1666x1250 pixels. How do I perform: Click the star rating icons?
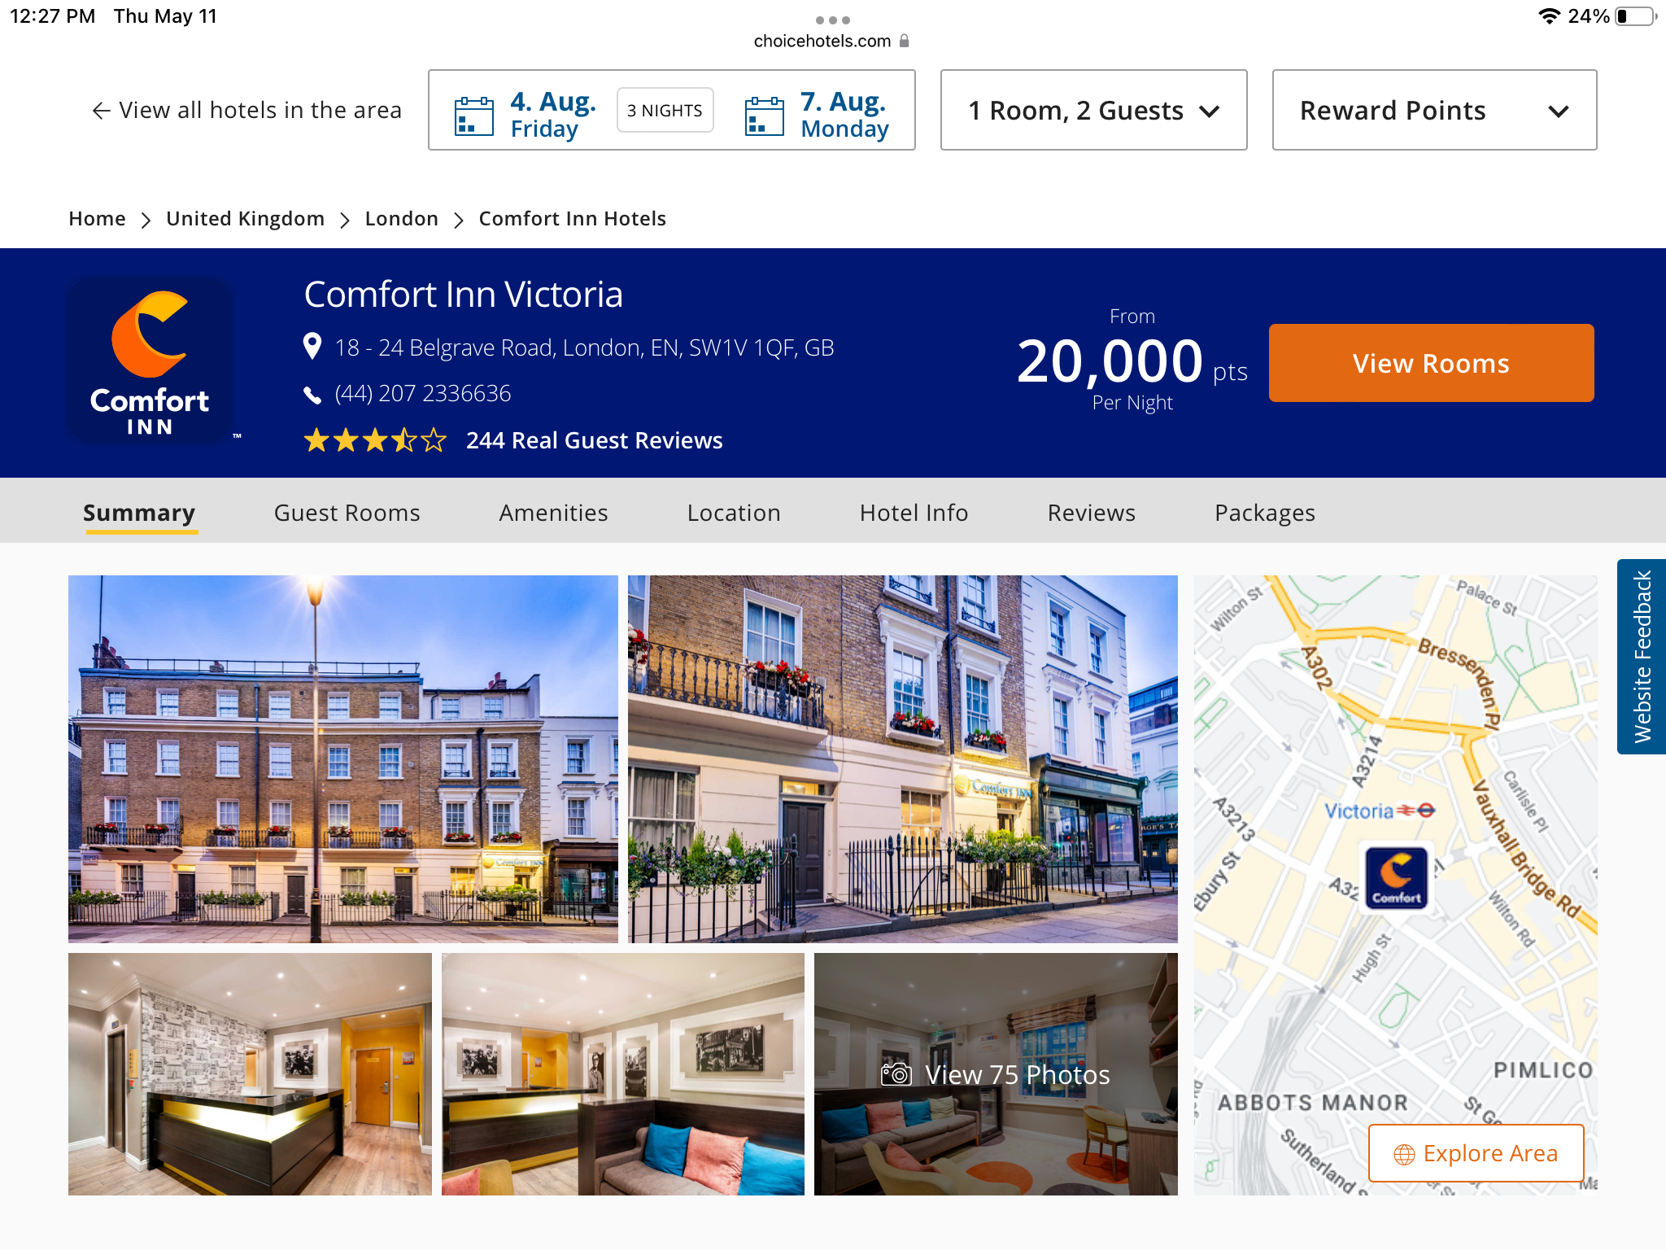click(x=375, y=440)
